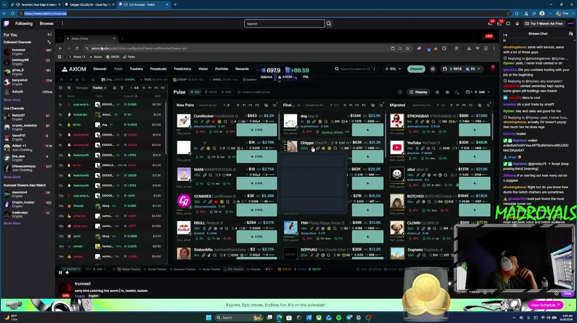
Task: Open chat settings gear icon
Action: [x=556, y=294]
